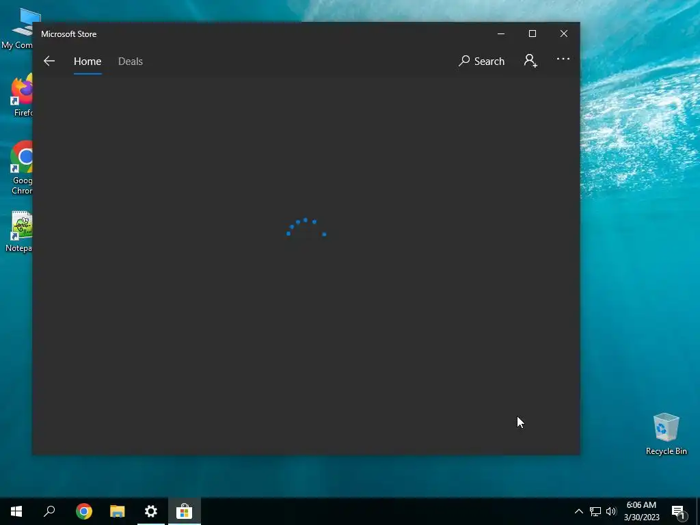Open the clock and date flyout
The width and height of the screenshot is (700, 525).
click(641, 511)
